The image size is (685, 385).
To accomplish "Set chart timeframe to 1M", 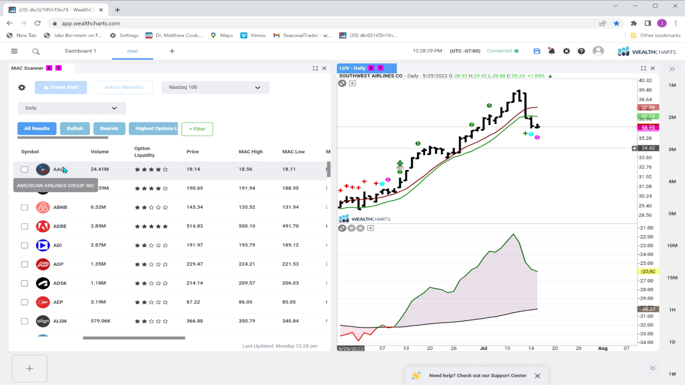I will point(672,85).
